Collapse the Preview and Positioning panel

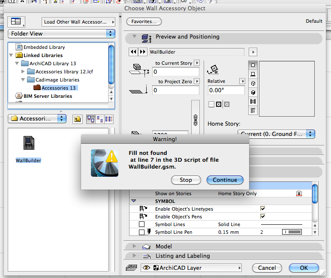click(x=135, y=36)
